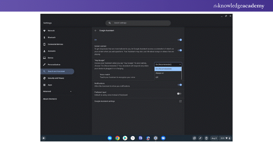Click the back arrow beside Google Assistant

tap(95, 30)
